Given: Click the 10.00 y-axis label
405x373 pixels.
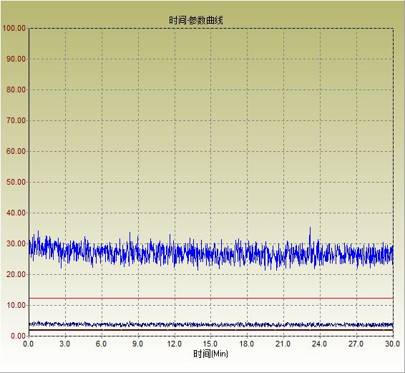Looking at the screenshot, I should pyautogui.click(x=16, y=305).
